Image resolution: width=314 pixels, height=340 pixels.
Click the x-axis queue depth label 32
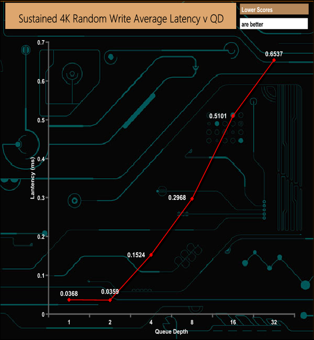(x=274, y=322)
